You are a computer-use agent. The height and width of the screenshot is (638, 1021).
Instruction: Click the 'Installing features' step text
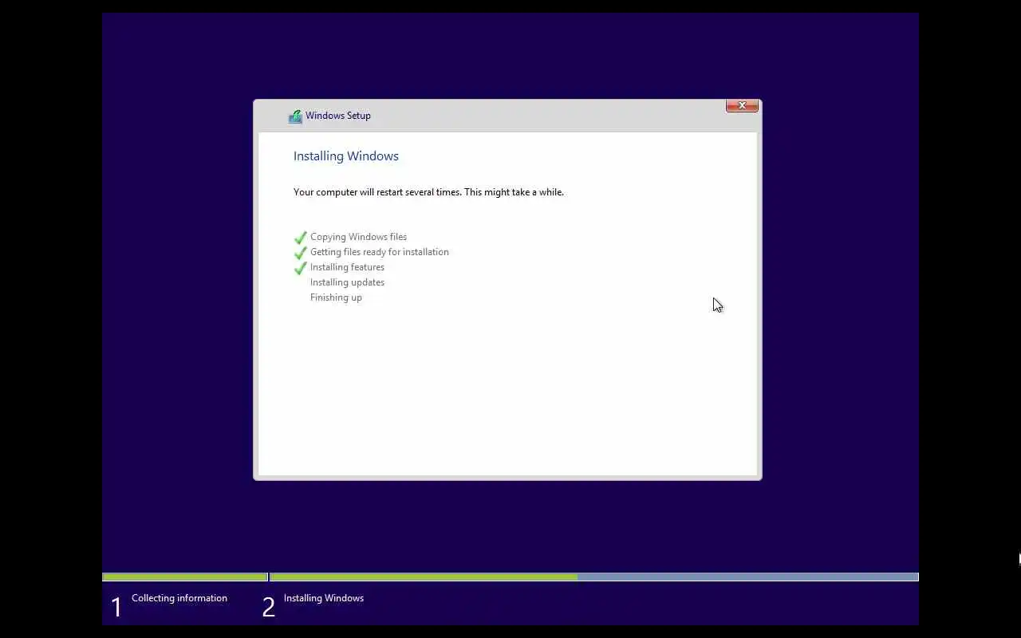(347, 267)
